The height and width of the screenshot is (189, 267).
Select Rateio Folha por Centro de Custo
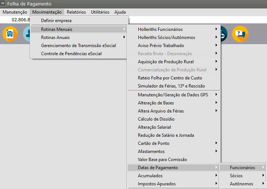170,78
